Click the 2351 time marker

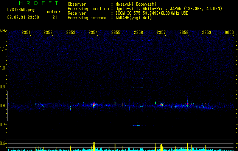point(26,32)
